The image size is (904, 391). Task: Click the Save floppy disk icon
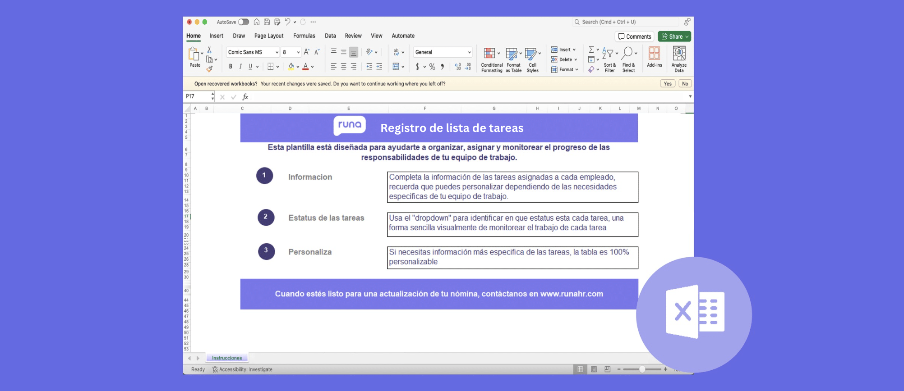point(267,22)
